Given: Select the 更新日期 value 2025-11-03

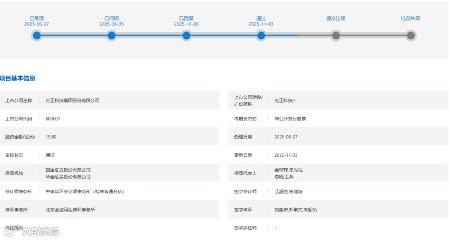Looking at the screenshot, I should point(286,155).
